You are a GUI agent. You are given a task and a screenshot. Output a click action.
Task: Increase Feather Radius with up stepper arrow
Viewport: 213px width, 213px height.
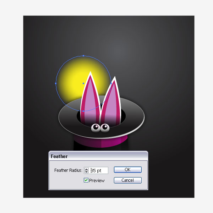click(86, 169)
